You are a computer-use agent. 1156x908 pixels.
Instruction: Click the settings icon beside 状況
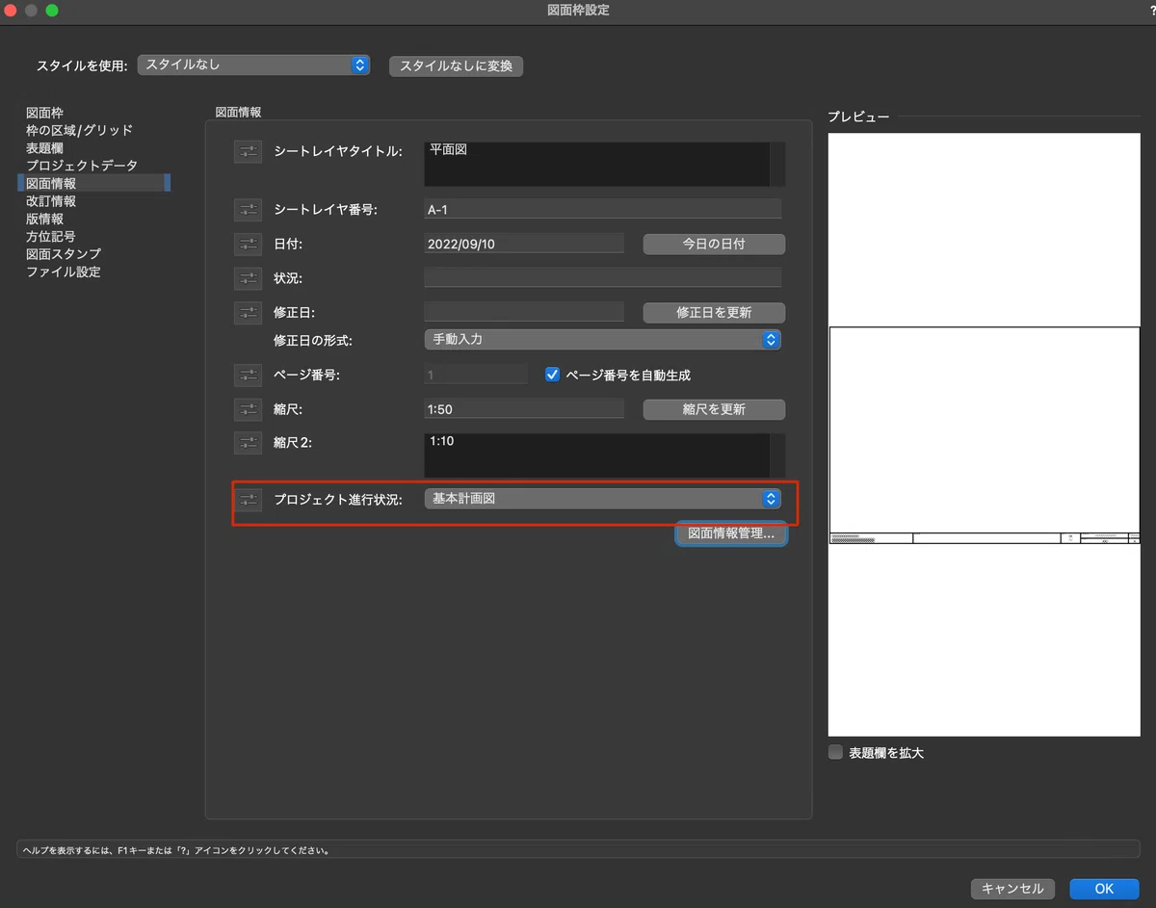(x=248, y=278)
